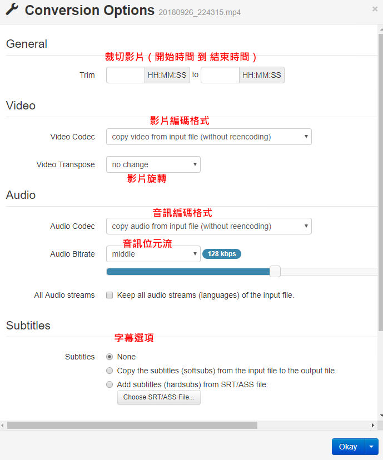Click the 128 kbps bitrate badge

(x=222, y=253)
